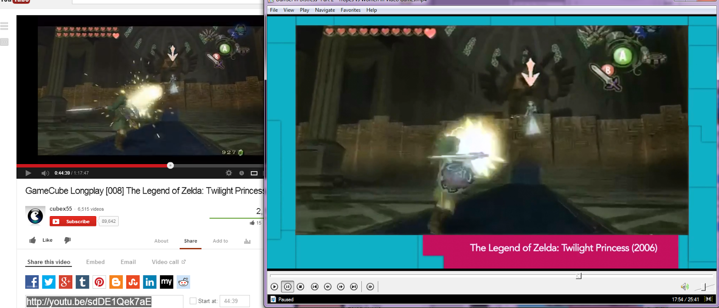Viewport: 719px width, 308px height.
Task: Toggle YouTube player volume mute
Action: pos(45,173)
